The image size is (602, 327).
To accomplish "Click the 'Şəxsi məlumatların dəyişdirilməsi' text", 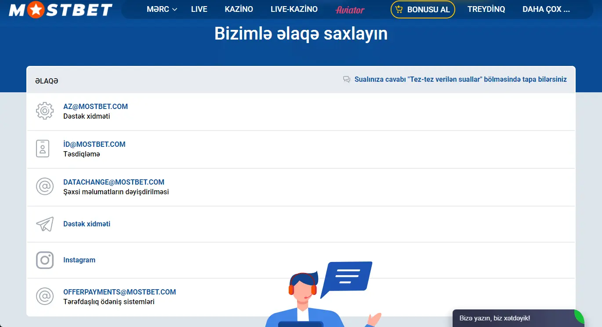I will tap(116, 192).
